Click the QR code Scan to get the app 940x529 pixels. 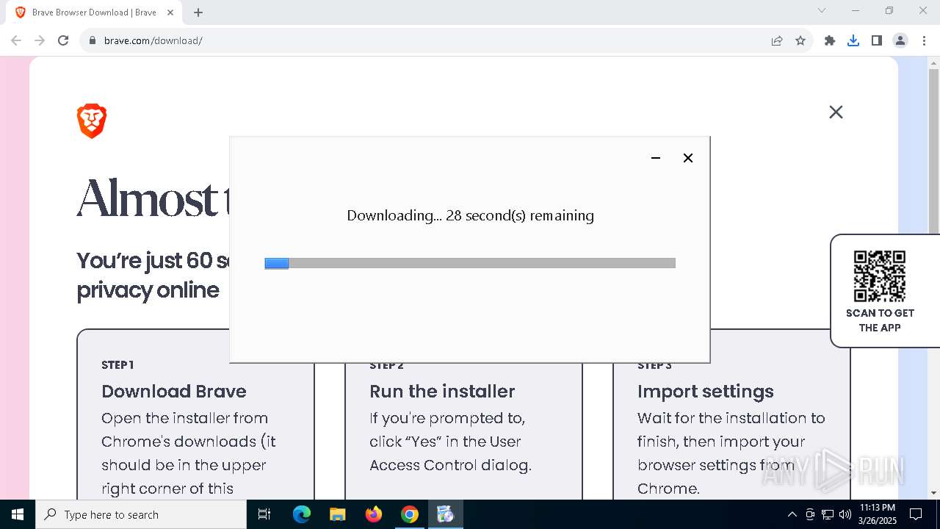coord(880,276)
